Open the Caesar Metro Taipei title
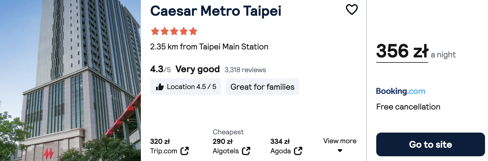The width and height of the screenshot is (488, 161). pos(216,11)
